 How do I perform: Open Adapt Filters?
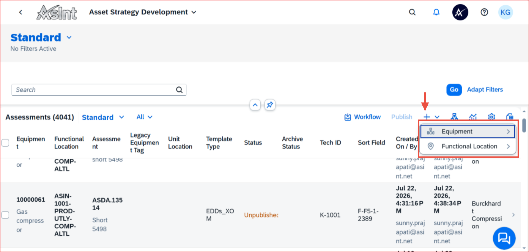485,90
